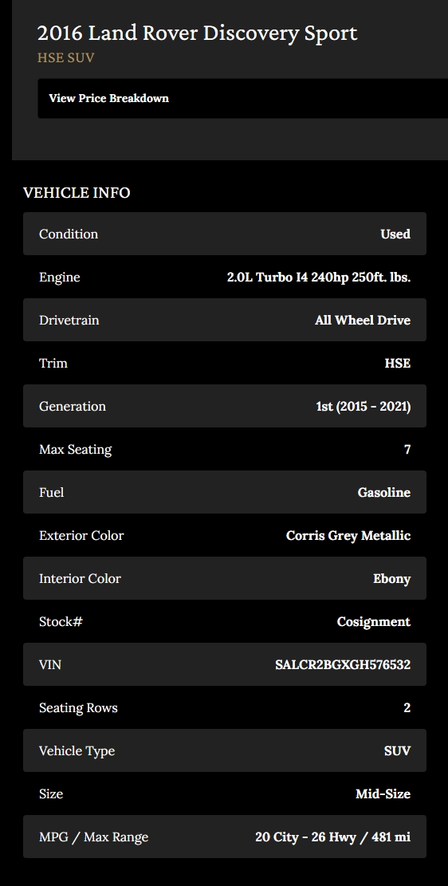The image size is (448, 886).
Task: Click the VEHICLE INFO section heading
Action: [x=77, y=193]
